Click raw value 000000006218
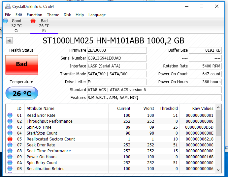 (200, 139)
